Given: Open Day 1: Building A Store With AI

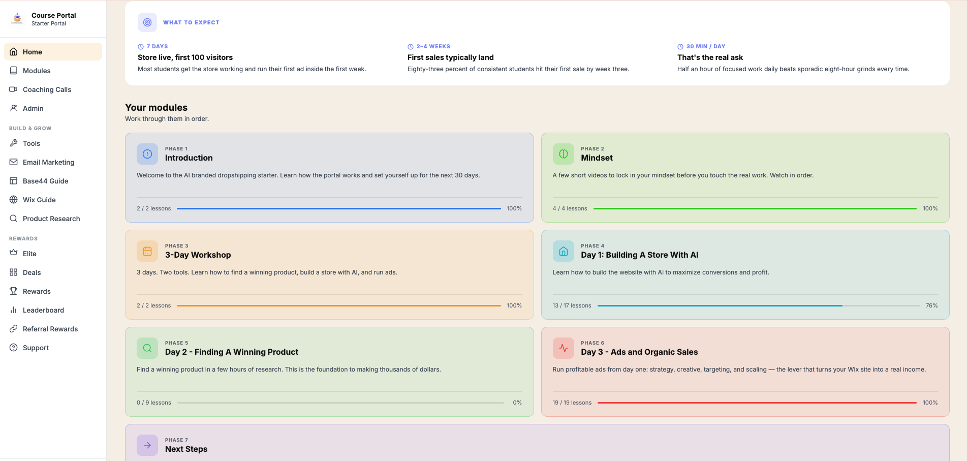Looking at the screenshot, I should (639, 255).
